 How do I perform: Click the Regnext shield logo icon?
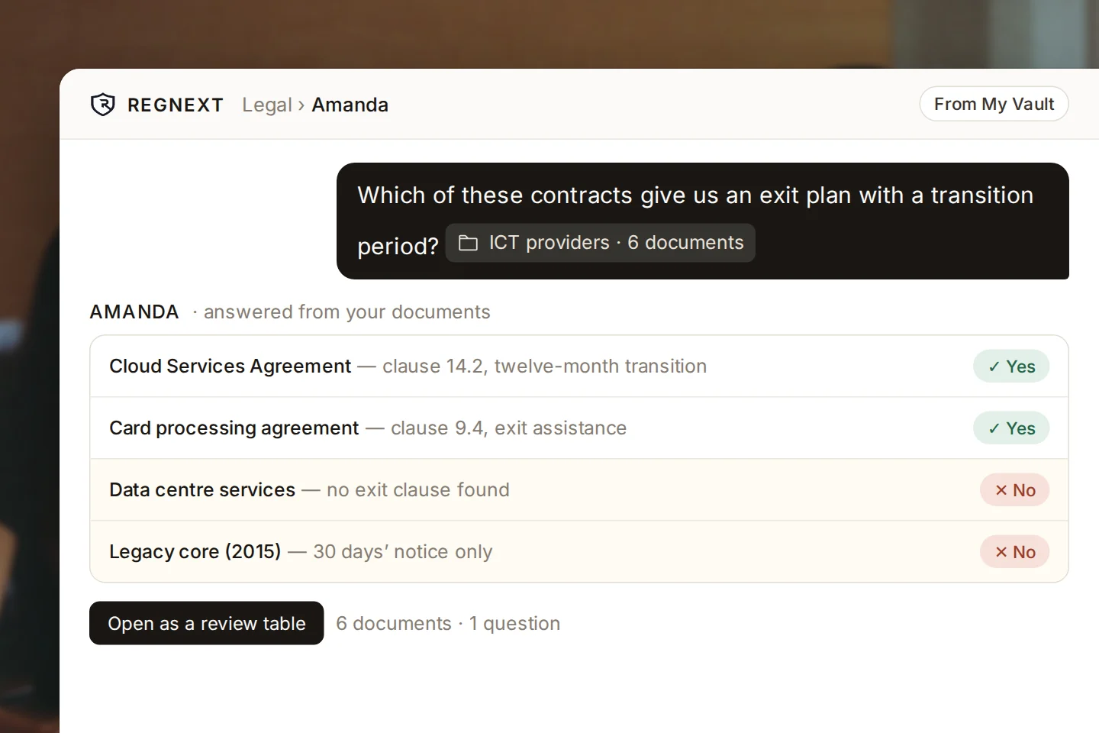[x=103, y=105]
